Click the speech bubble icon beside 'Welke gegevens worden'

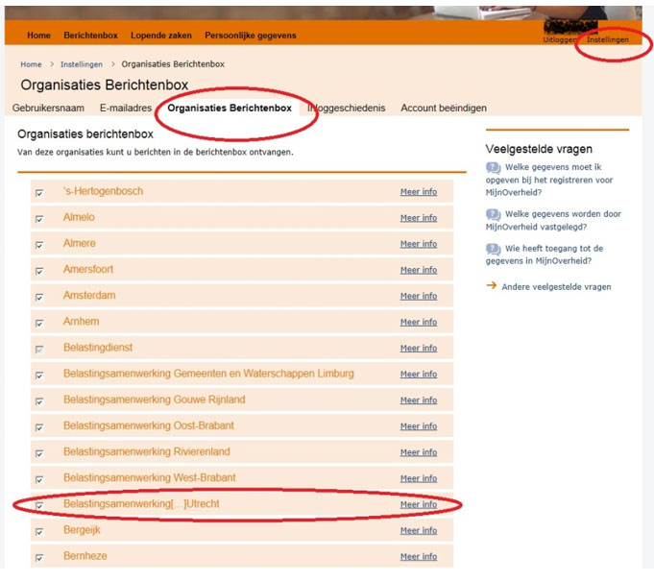coord(493,214)
